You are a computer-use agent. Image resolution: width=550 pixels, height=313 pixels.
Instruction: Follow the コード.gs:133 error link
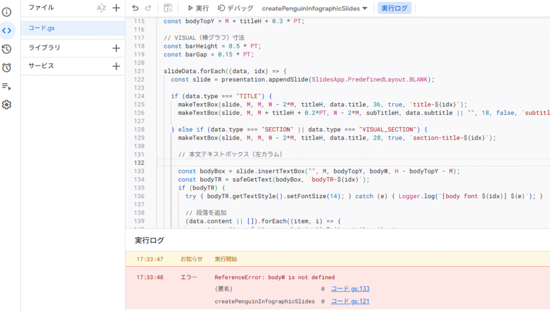pos(350,289)
